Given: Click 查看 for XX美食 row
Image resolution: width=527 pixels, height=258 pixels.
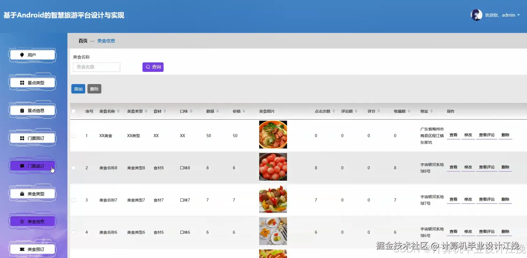Looking at the screenshot, I should [453, 135].
